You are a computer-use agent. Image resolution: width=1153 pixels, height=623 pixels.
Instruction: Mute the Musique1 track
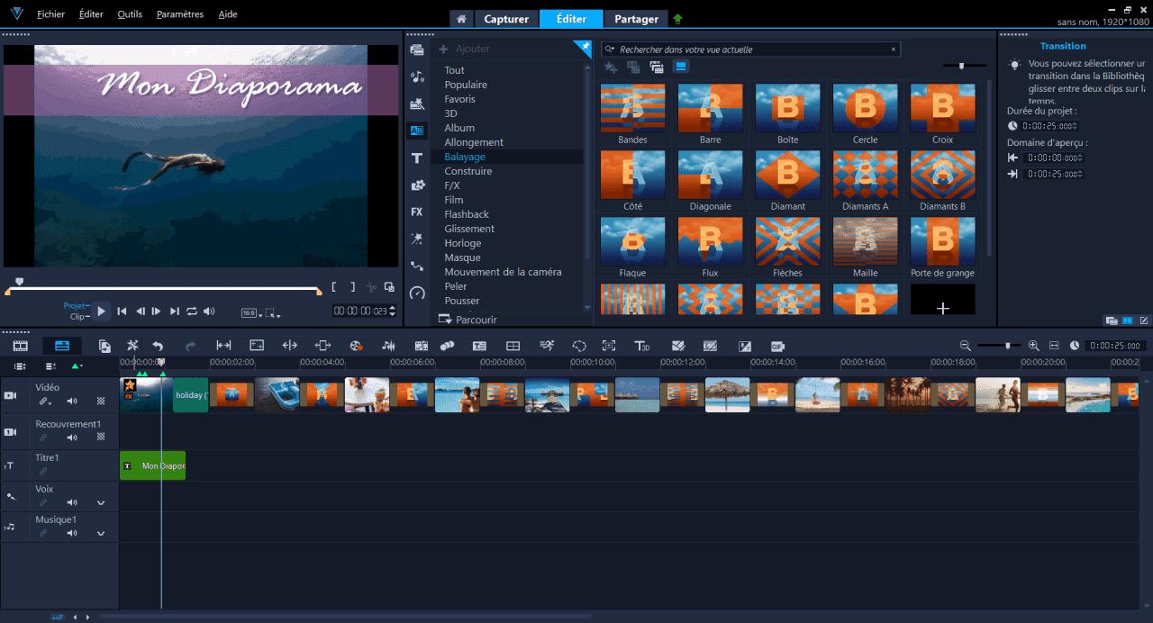(71, 533)
